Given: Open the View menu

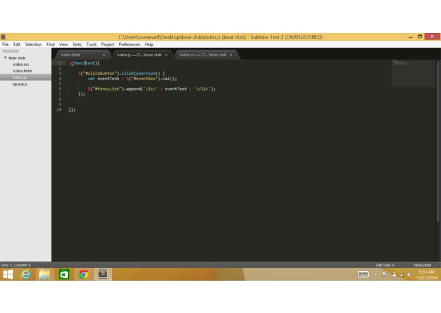Looking at the screenshot, I should click(x=63, y=44).
